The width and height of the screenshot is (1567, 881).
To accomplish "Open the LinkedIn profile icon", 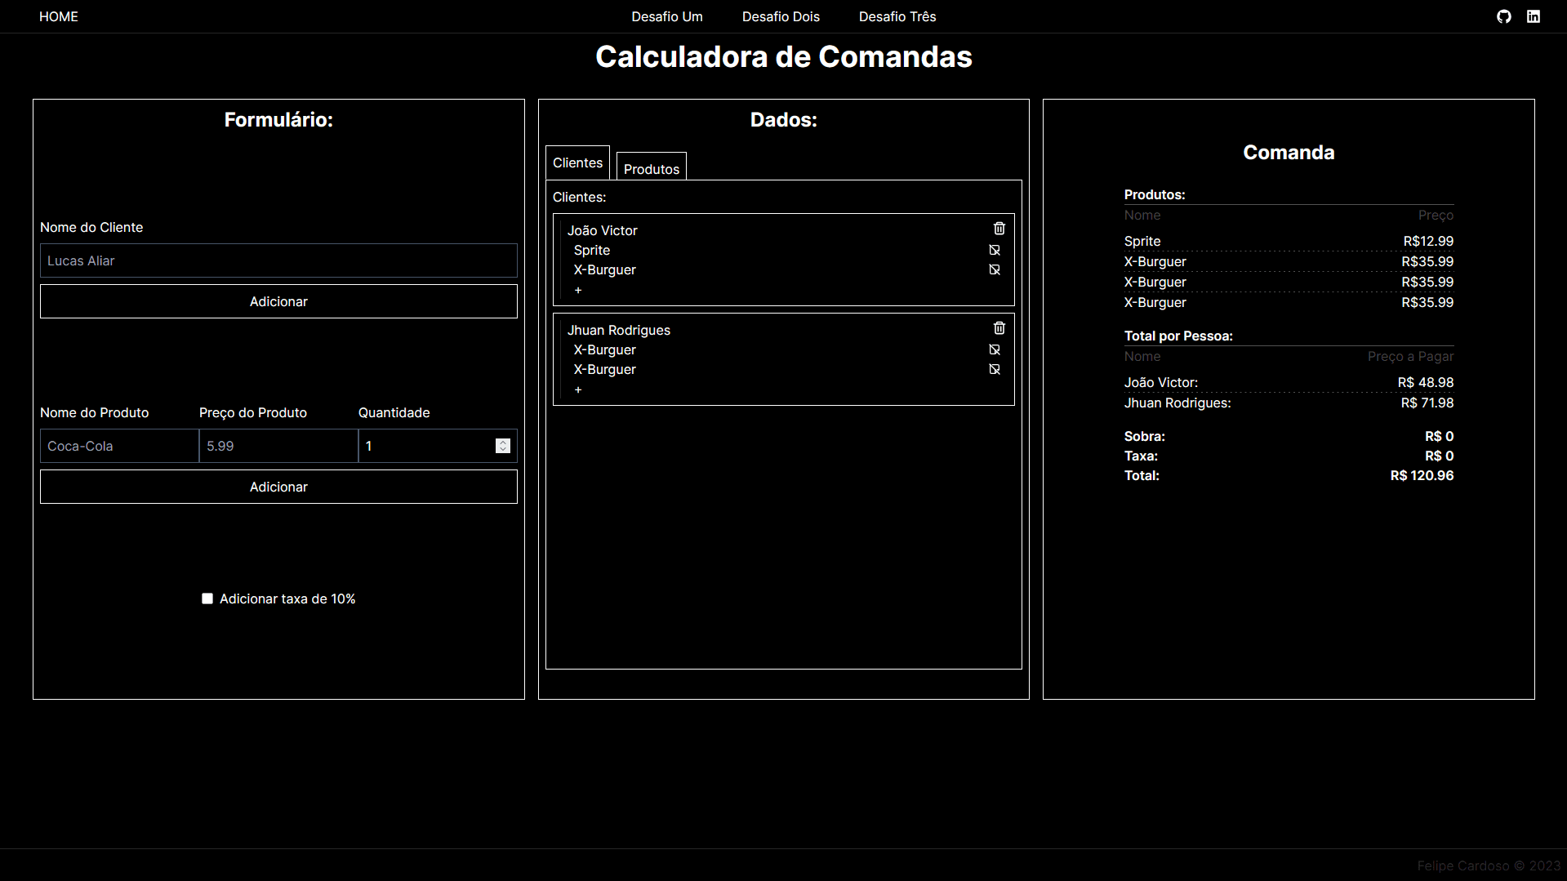I will (1533, 16).
